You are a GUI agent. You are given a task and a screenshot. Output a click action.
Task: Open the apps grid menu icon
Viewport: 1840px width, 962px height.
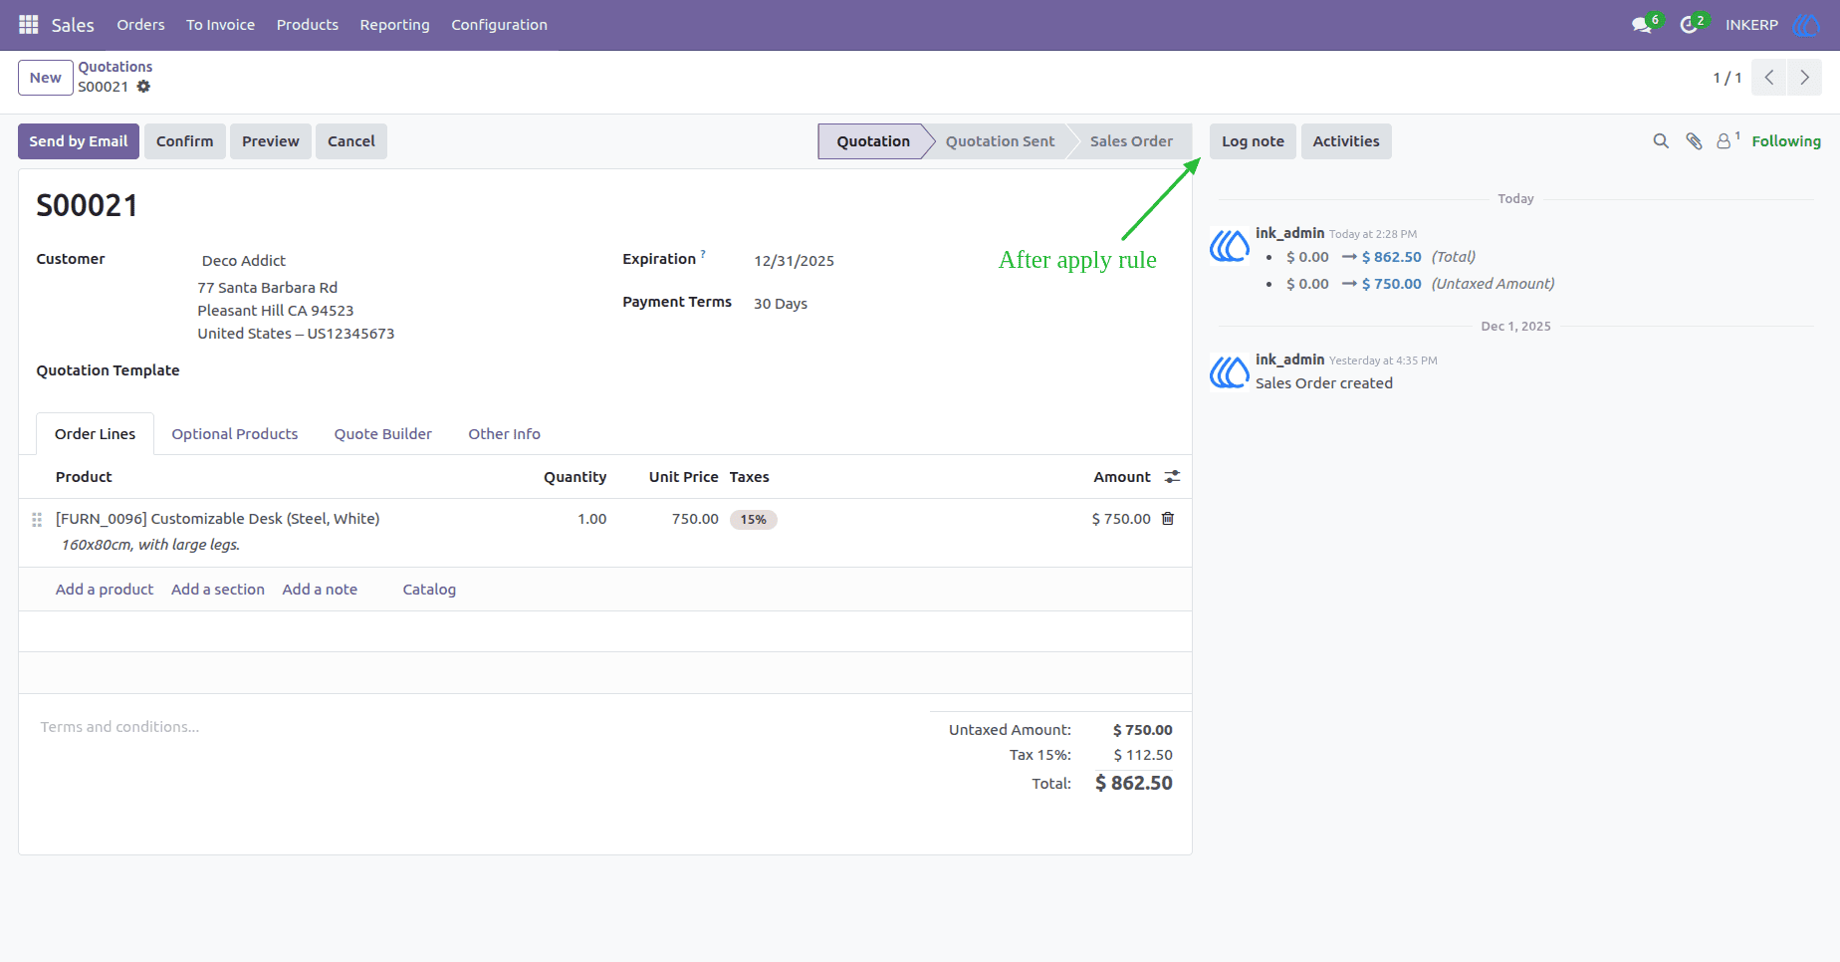tap(29, 25)
